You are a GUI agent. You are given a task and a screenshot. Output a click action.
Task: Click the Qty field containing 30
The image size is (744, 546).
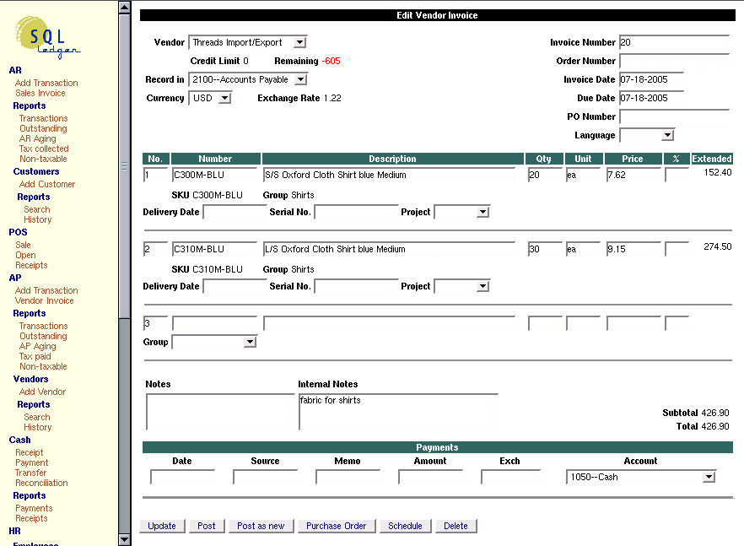coord(545,249)
